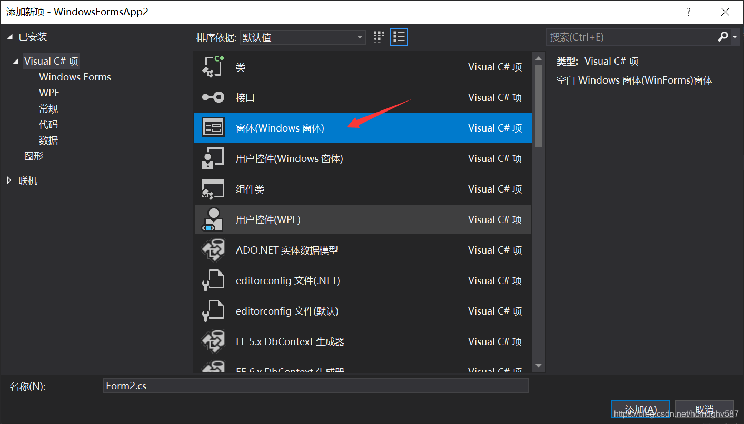Select editorconfig 文件(默认) template text
The width and height of the screenshot is (744, 424).
tap(287, 311)
